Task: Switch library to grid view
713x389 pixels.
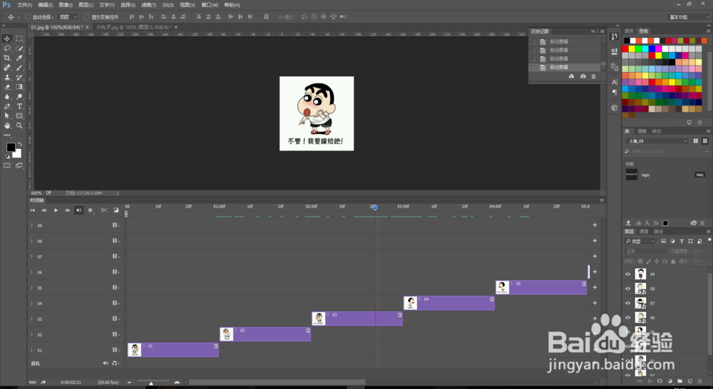Action: point(695,141)
